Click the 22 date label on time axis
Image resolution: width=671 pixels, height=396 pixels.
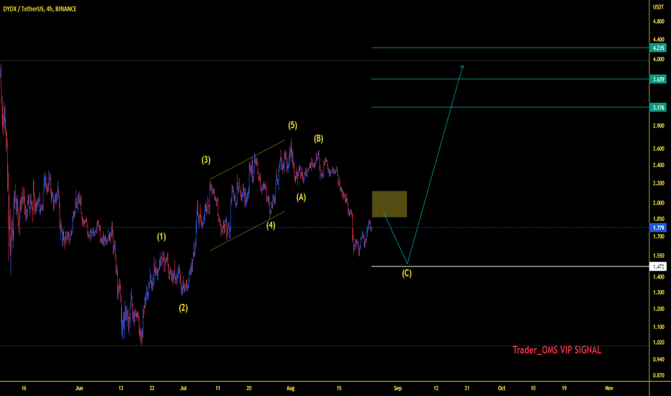[152, 388]
